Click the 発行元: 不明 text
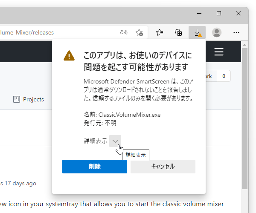Viewport: 256px width, 213px height. coord(100,123)
